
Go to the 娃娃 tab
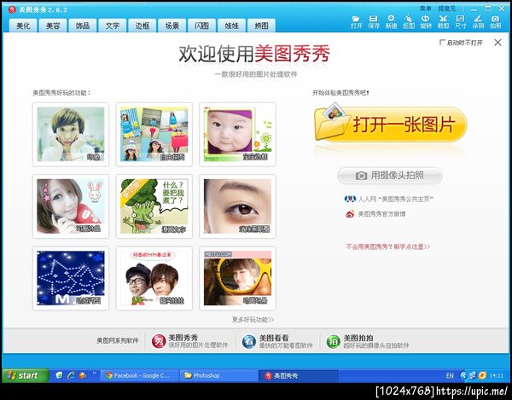[231, 26]
